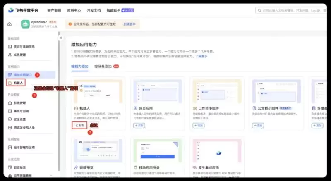Viewport: 331px width, 181px height.
Task: Click the 添加应用能力 page heading
Action: pyautogui.click(x=84, y=45)
